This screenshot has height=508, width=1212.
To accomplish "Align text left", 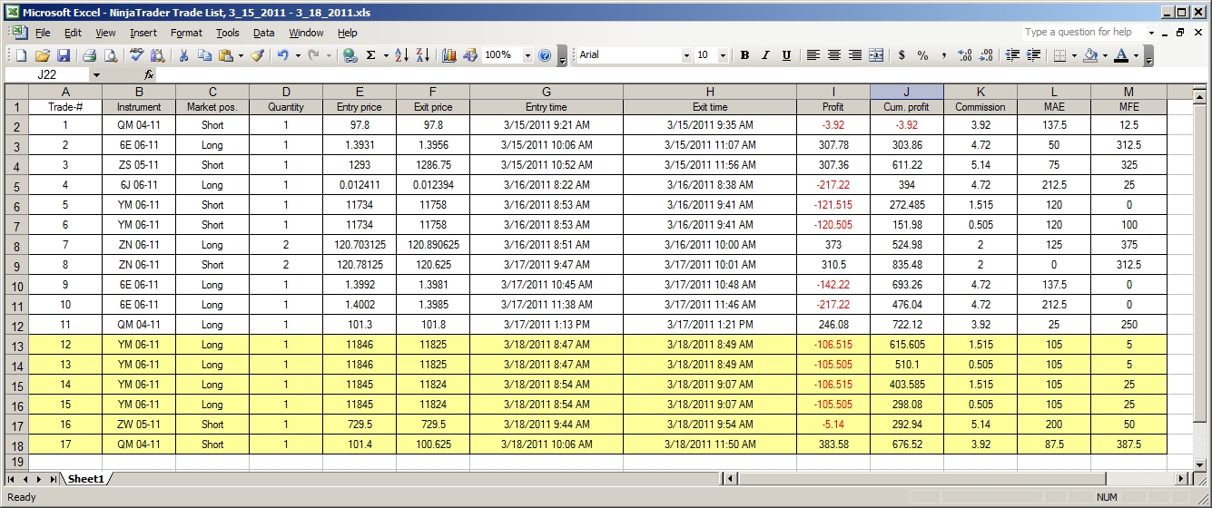I will [x=813, y=55].
